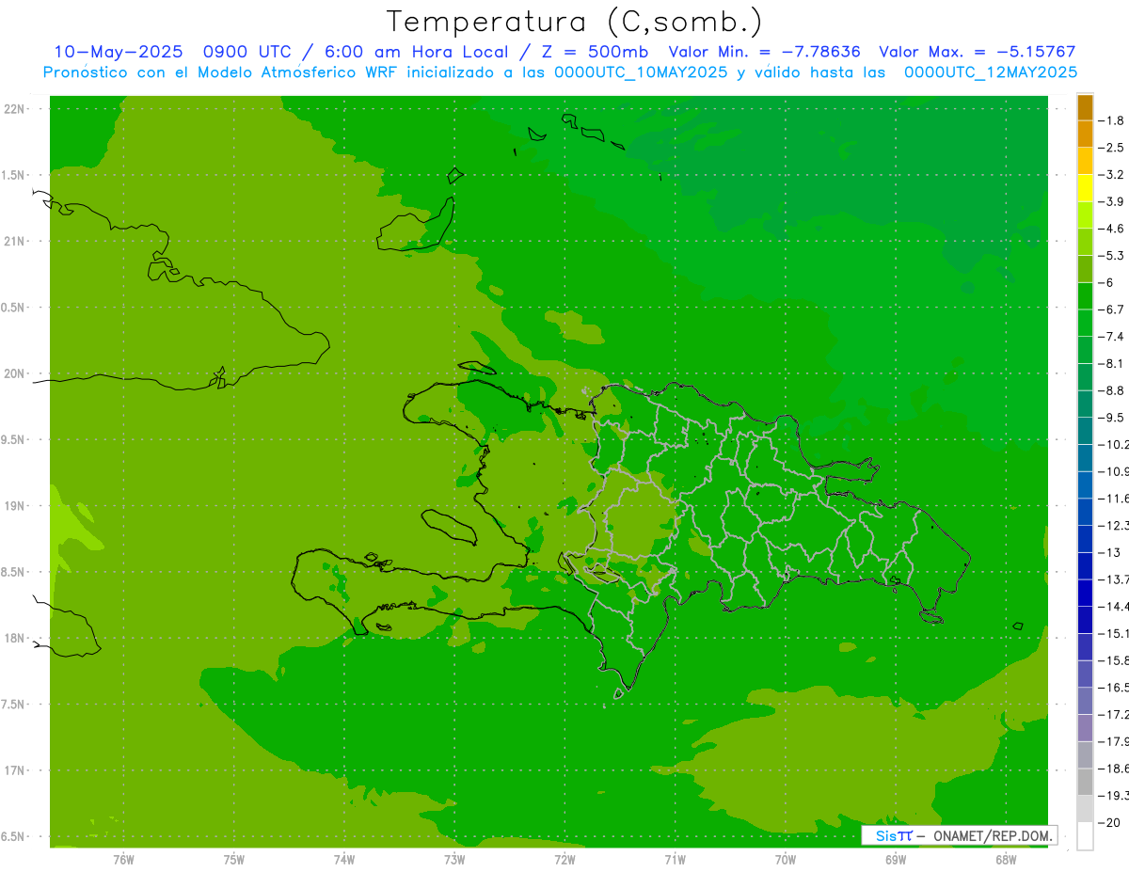Screen dimensions: 1129x872
Task: Click the 20N latitude label
Action: pos(15,373)
